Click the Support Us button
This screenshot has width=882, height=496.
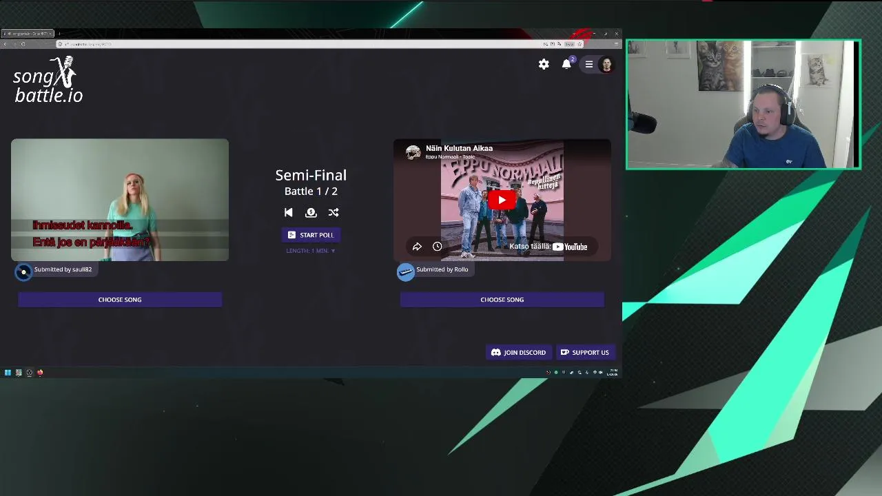[x=585, y=353]
